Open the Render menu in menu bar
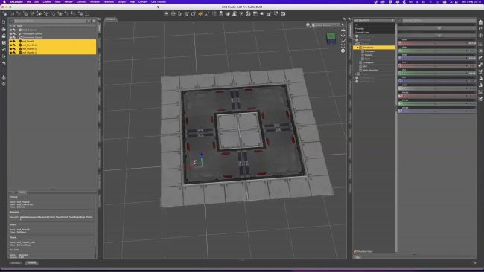Image resolution: width=484 pixels, height=272 pixels. tap(69, 1)
